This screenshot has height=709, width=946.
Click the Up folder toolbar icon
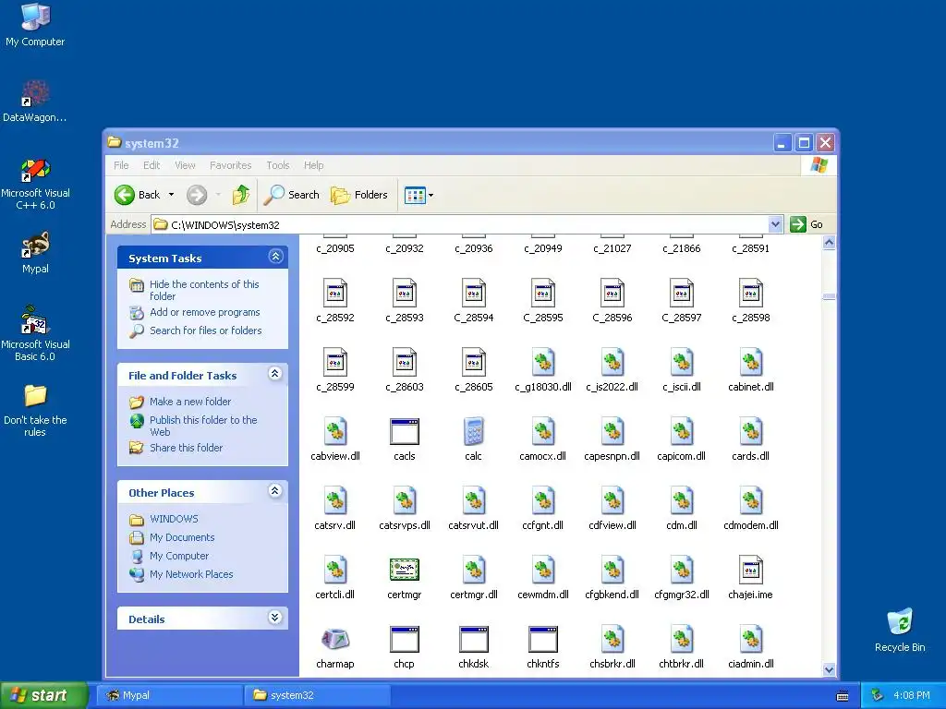pyautogui.click(x=241, y=195)
